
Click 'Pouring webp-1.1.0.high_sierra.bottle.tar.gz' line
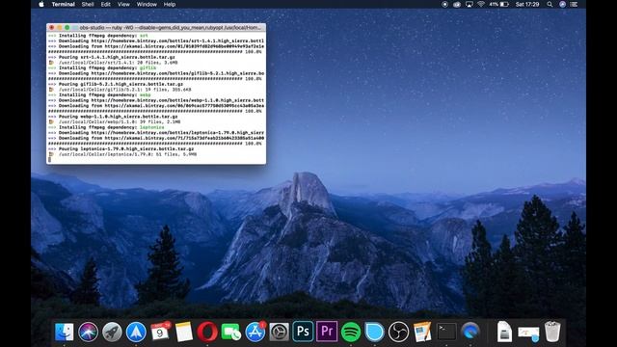coord(113,117)
